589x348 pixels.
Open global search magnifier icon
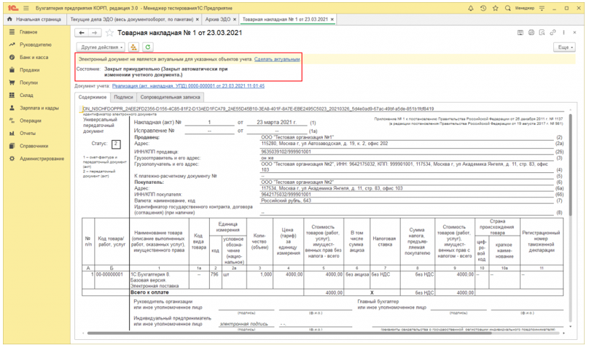pyautogui.click(x=507, y=8)
